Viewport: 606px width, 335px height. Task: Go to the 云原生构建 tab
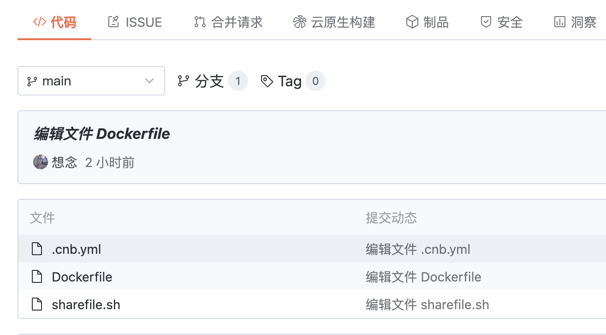click(334, 22)
